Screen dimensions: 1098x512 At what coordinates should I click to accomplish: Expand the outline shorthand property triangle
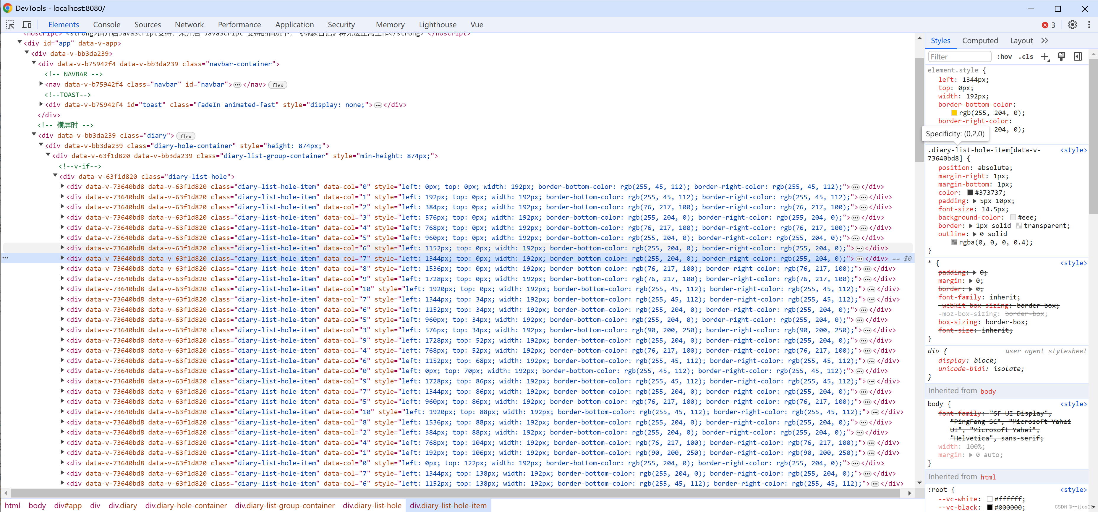[x=974, y=234]
